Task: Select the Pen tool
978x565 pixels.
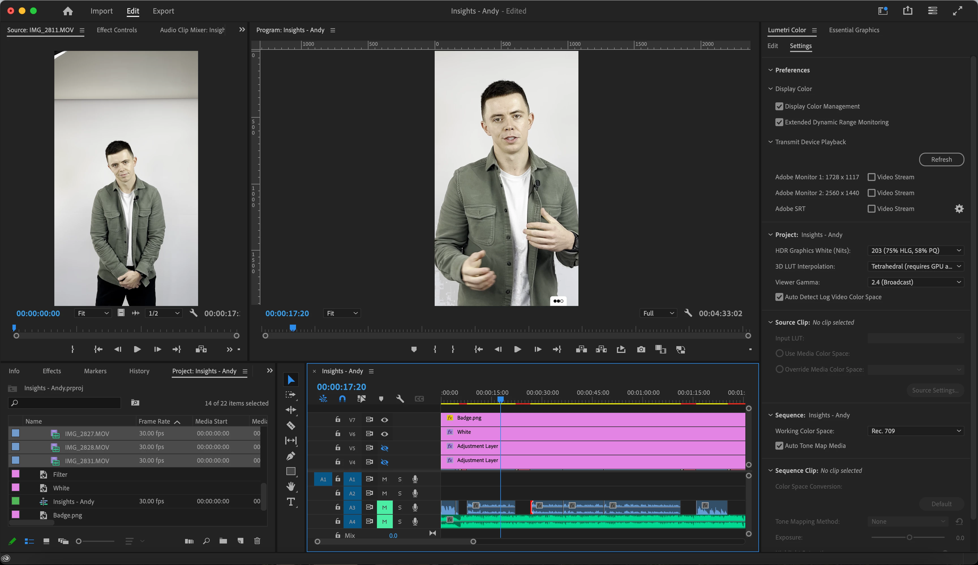Action: click(291, 456)
